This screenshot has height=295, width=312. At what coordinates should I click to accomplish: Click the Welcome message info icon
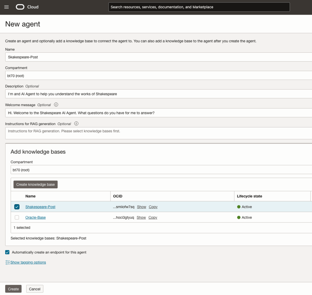[56, 105]
